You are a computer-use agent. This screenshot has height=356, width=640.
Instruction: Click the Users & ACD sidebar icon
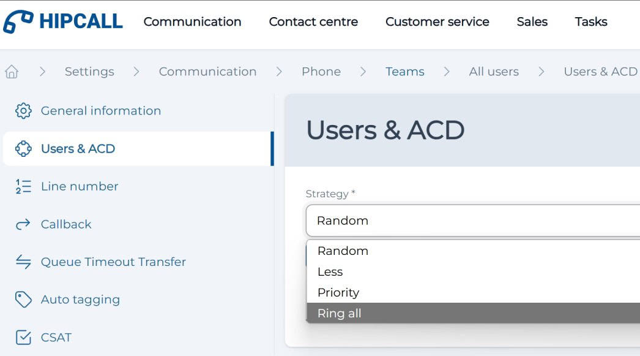point(23,149)
